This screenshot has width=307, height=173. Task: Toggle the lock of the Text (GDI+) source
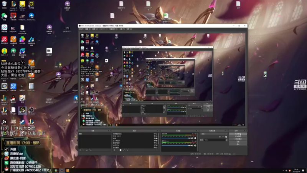pyautogui.click(x=157, y=136)
